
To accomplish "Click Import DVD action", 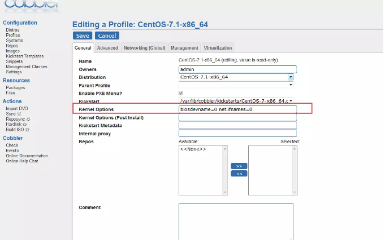I will pos(17,108).
